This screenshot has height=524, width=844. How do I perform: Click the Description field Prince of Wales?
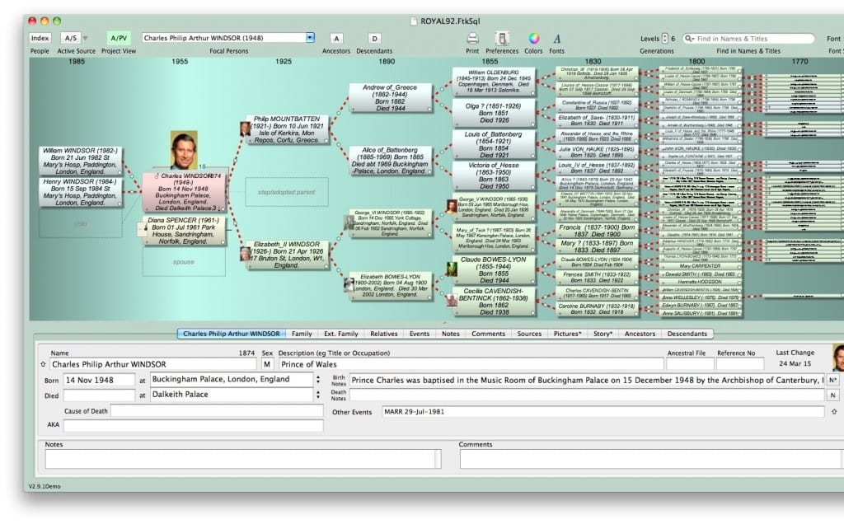pos(471,364)
